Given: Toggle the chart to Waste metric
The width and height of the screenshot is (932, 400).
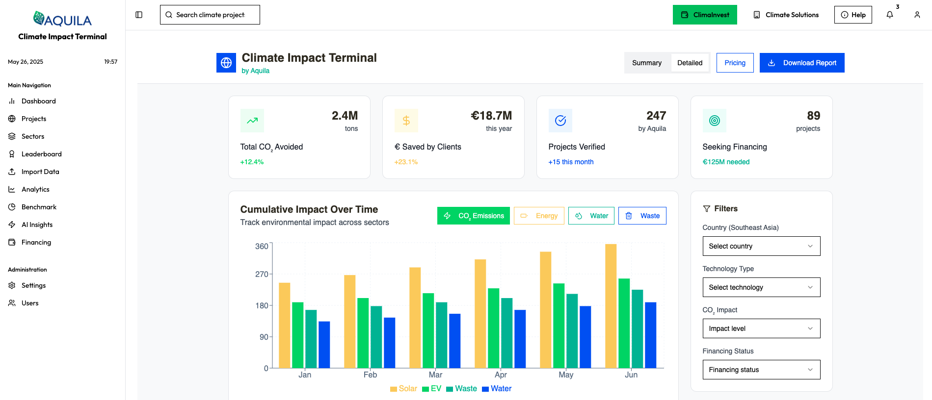Looking at the screenshot, I should (x=642, y=216).
